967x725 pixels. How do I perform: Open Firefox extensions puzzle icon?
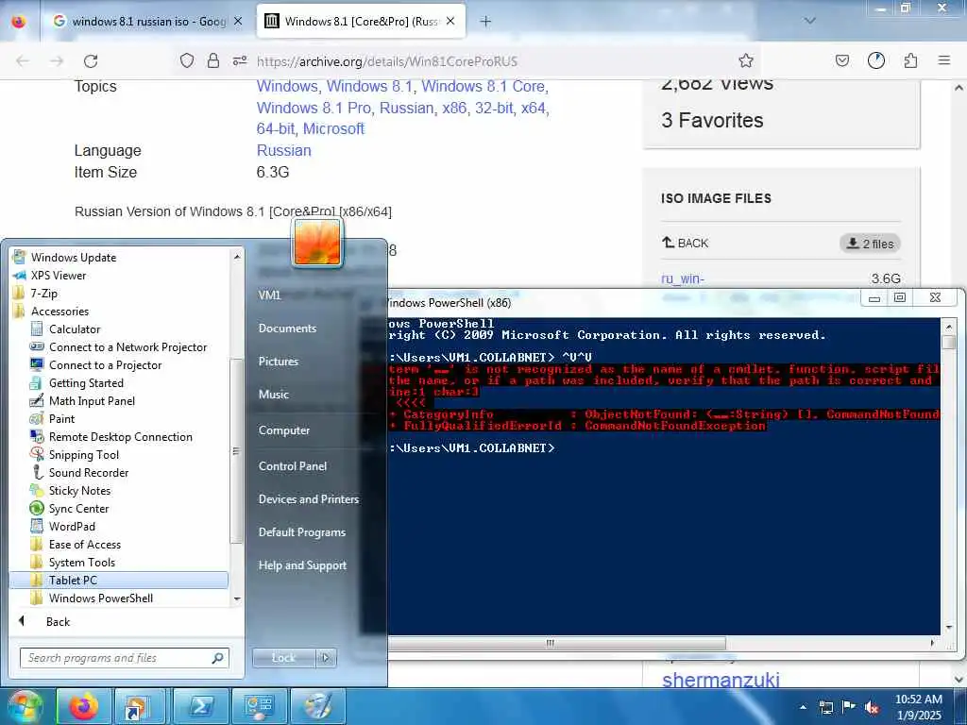tap(910, 60)
